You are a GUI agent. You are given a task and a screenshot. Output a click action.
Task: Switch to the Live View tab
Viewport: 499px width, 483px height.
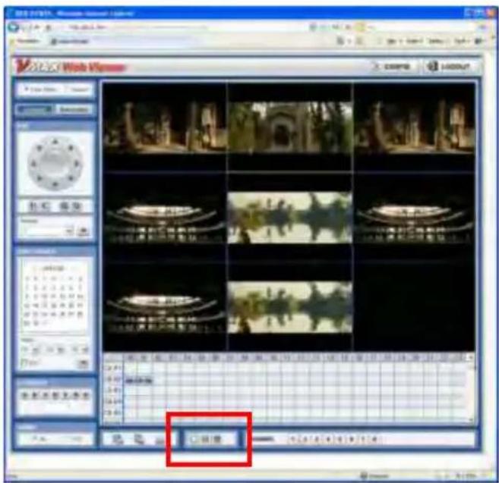40,89
